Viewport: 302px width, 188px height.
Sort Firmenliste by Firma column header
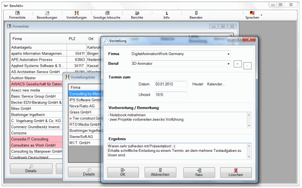tap(39, 39)
